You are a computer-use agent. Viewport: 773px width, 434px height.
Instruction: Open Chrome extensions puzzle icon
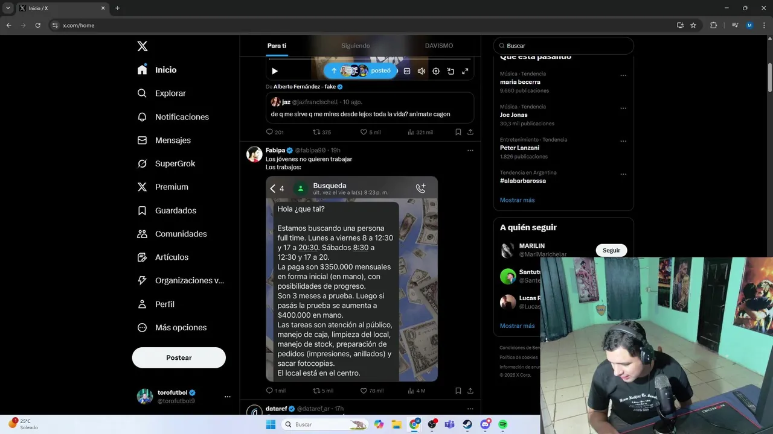[713, 25]
